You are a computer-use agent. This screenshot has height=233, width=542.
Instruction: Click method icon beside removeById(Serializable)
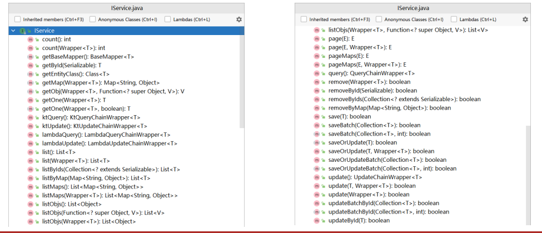tap(317, 90)
